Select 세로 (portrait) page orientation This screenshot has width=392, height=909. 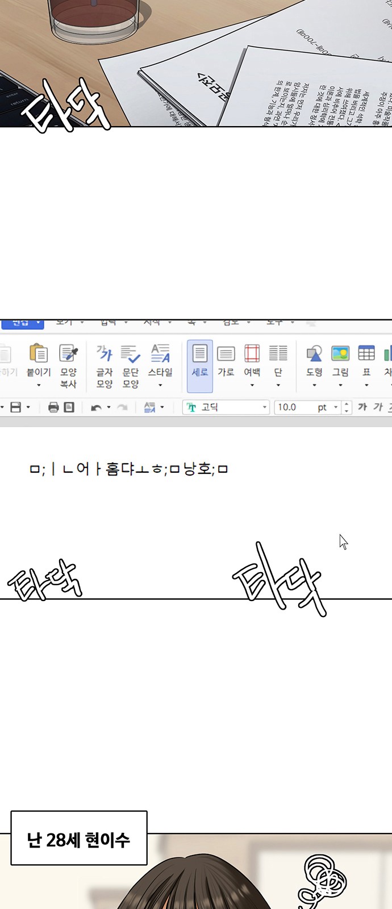200,366
